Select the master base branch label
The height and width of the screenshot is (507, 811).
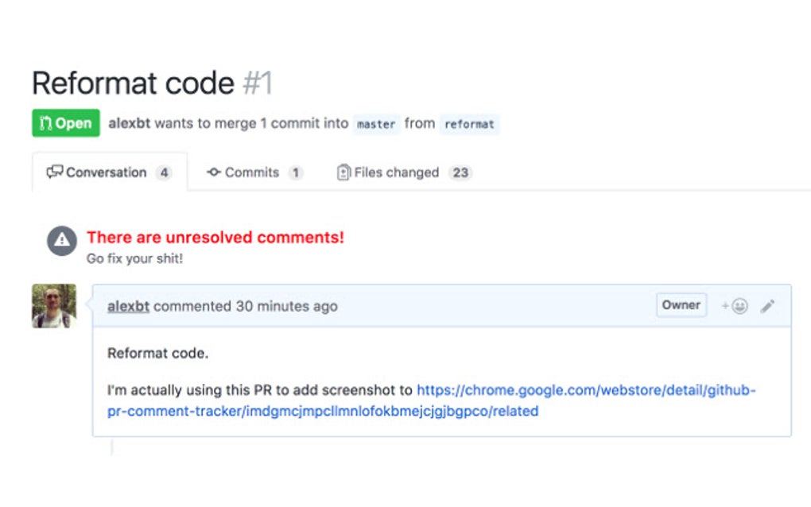tap(376, 125)
